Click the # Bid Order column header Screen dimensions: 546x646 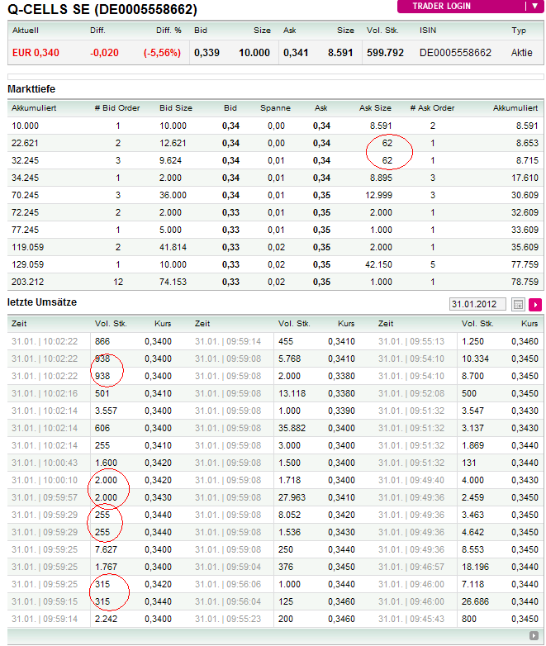[x=117, y=107]
